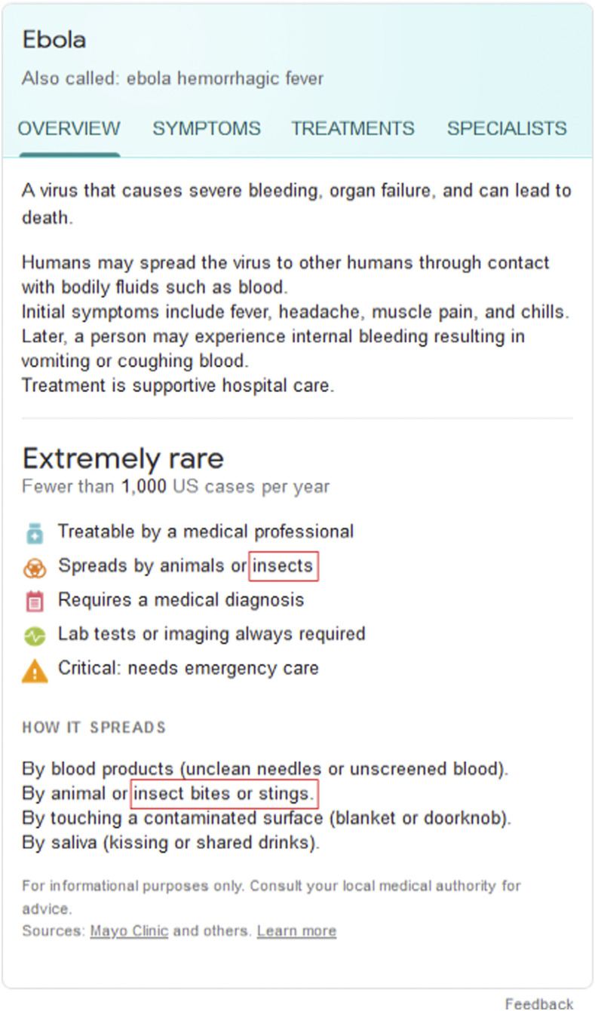Click the Feedback link below the panel
The image size is (595, 1011).
coord(539,1003)
